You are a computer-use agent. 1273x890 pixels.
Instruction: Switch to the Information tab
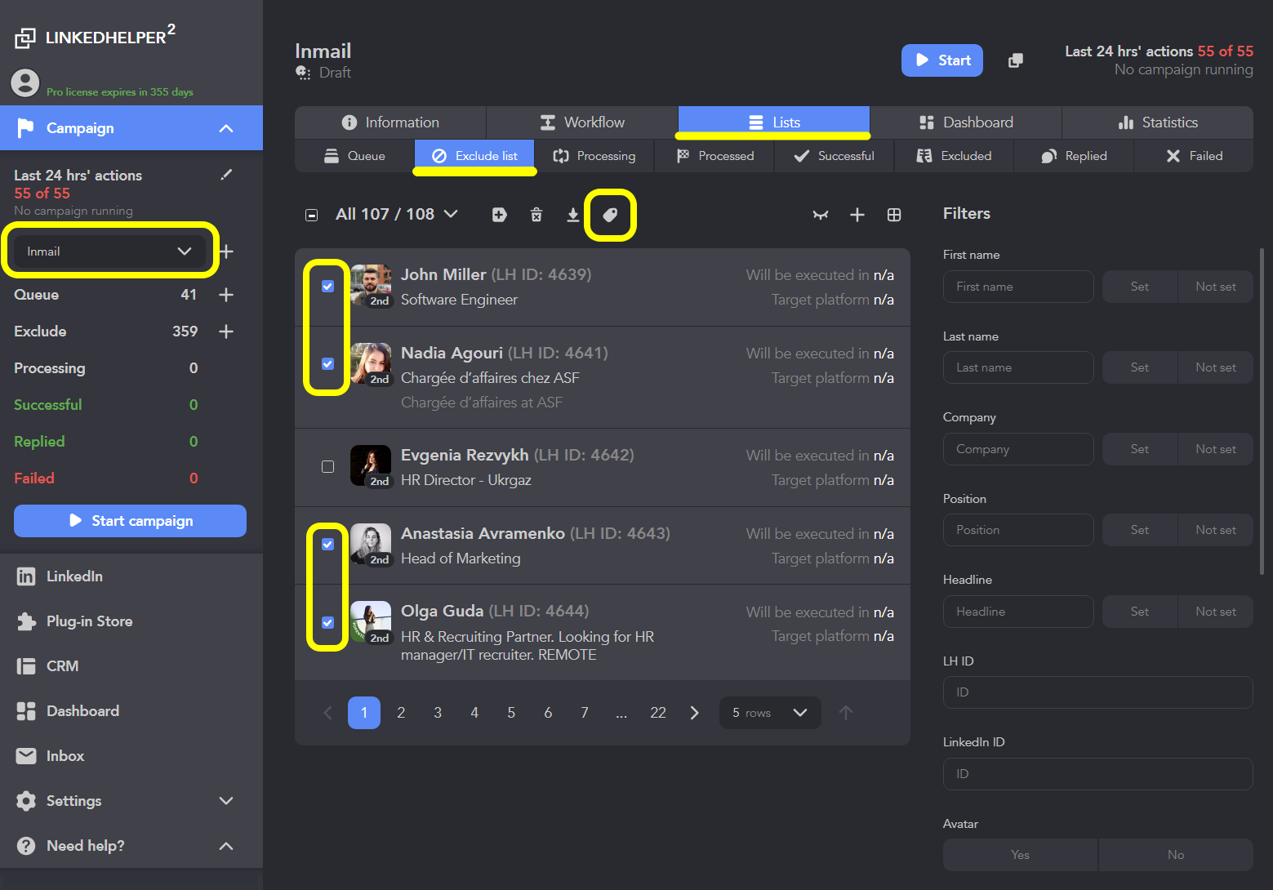(x=390, y=122)
